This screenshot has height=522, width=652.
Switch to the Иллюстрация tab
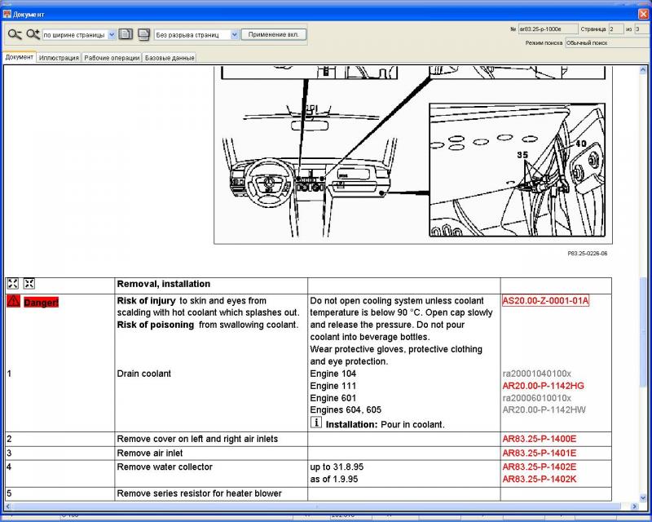59,58
